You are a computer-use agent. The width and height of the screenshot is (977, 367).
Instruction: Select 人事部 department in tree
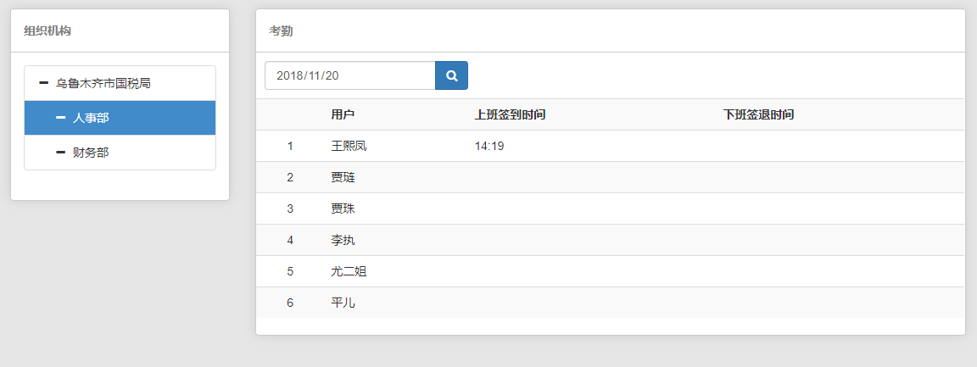coord(91,118)
